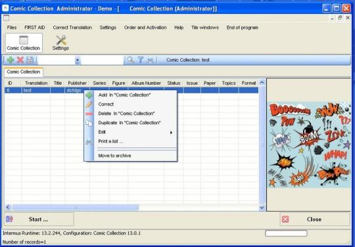The image size is (355, 247).
Task: Open the Help menu
Action: 179,28
